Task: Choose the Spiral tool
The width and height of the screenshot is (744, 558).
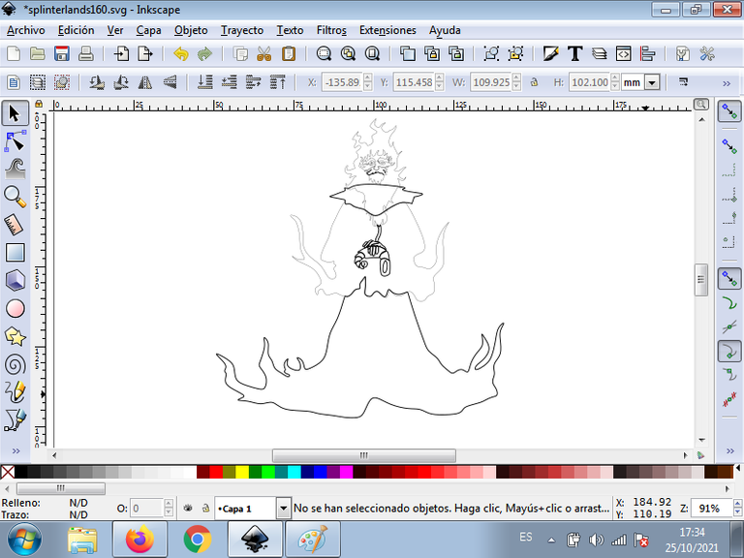Action: tap(15, 364)
